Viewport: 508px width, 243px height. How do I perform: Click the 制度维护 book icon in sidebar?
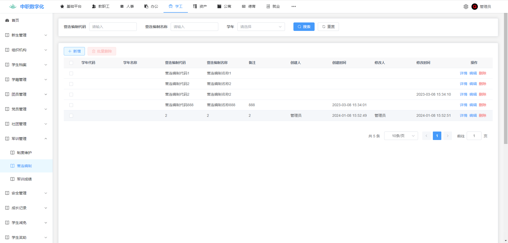(x=12, y=153)
